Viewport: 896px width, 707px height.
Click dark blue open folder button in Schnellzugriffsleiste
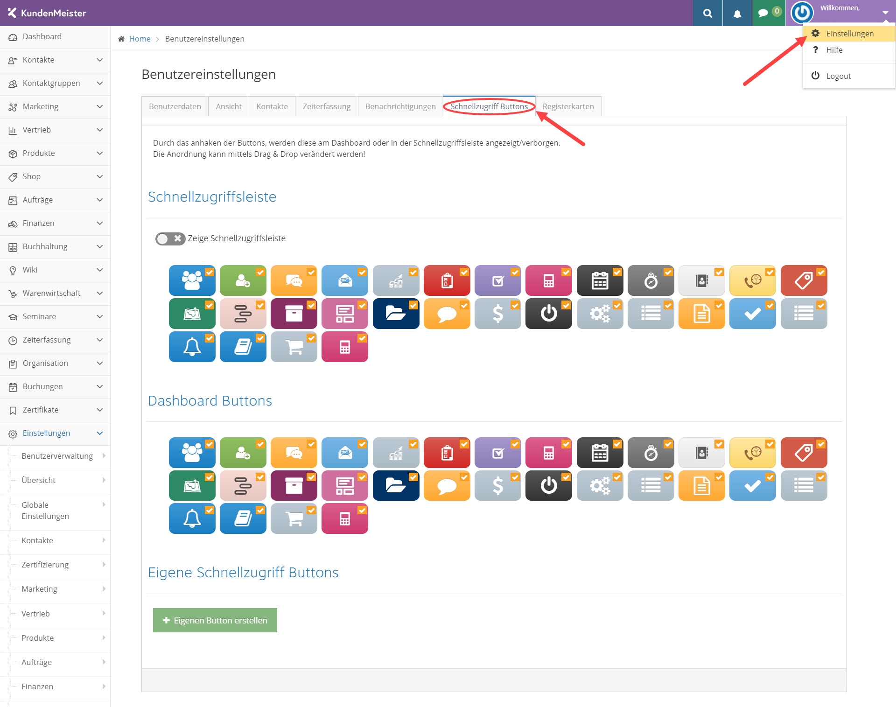click(x=396, y=314)
